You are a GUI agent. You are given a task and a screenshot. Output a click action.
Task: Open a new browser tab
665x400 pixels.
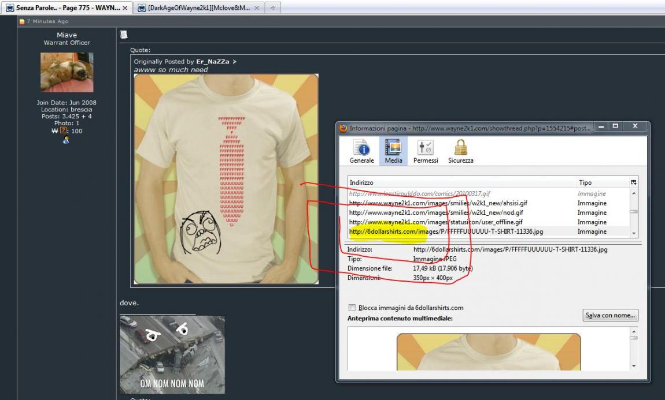pyautogui.click(x=273, y=8)
